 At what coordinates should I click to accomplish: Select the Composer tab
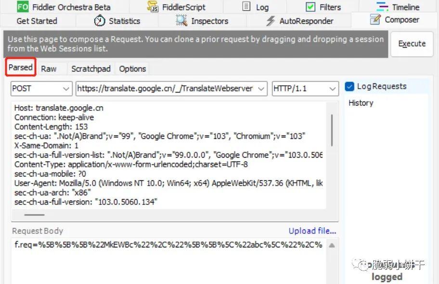(394, 20)
